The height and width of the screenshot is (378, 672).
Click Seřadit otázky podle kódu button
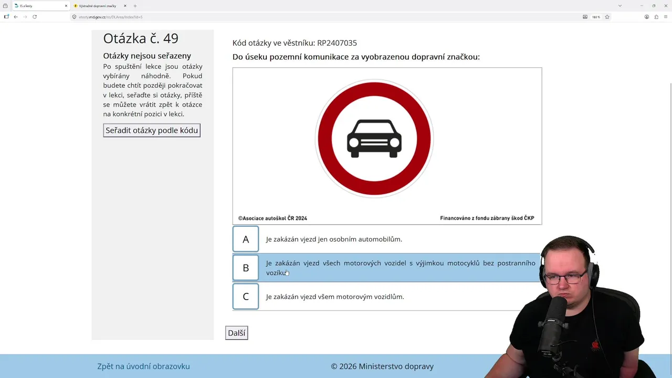coord(152,130)
